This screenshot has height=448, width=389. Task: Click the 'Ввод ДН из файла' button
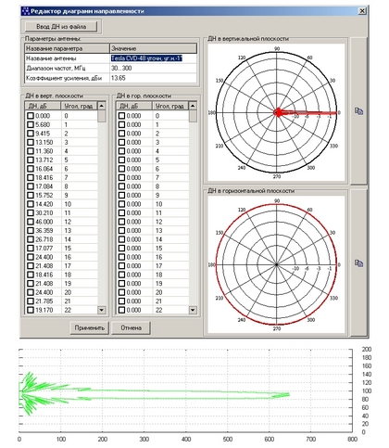coord(61,27)
